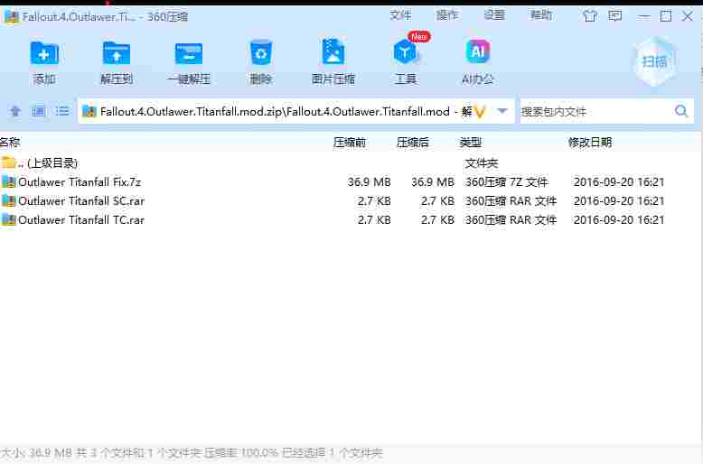This screenshot has height=464, width=703.
Task: Click the address path text Fallout.4.Outlawer.Titanfall.mod.zip
Action: point(192,111)
